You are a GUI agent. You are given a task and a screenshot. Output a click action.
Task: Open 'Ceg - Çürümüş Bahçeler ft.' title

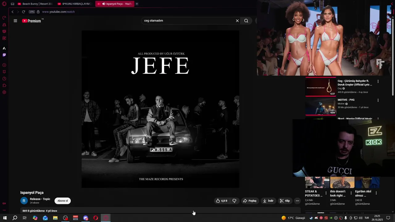(x=355, y=83)
